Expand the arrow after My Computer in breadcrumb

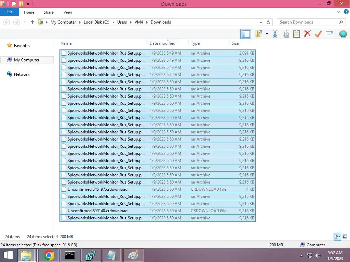pos(80,22)
